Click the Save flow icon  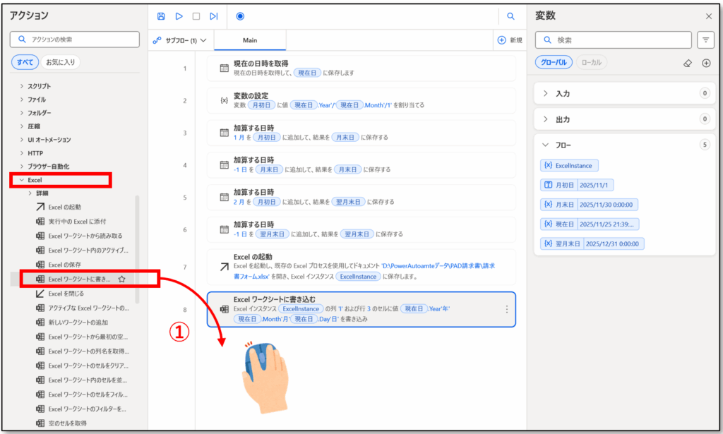point(161,16)
